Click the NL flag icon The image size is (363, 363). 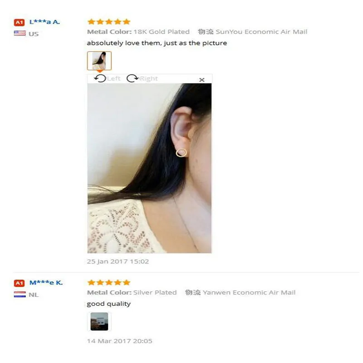tap(20, 294)
